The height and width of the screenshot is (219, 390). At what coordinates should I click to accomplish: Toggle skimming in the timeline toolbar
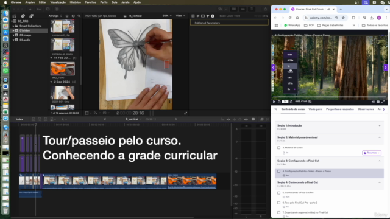(229, 119)
